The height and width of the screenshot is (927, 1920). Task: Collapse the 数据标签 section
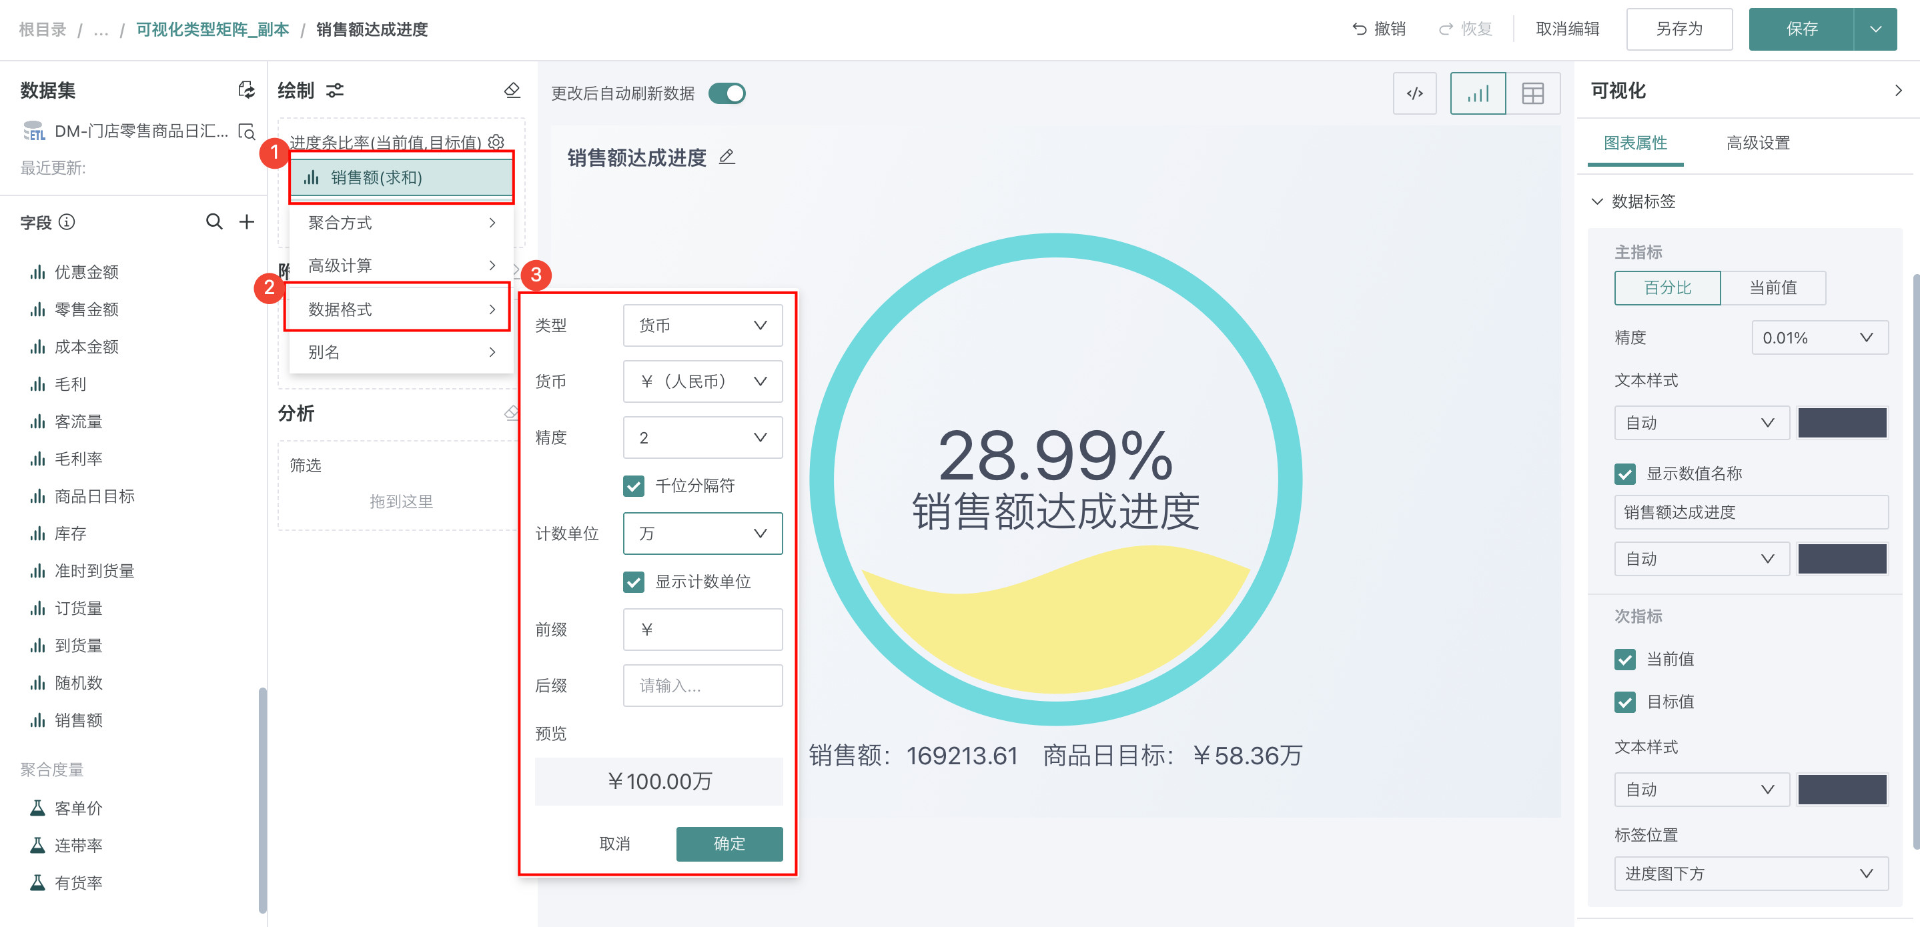pyautogui.click(x=1596, y=201)
